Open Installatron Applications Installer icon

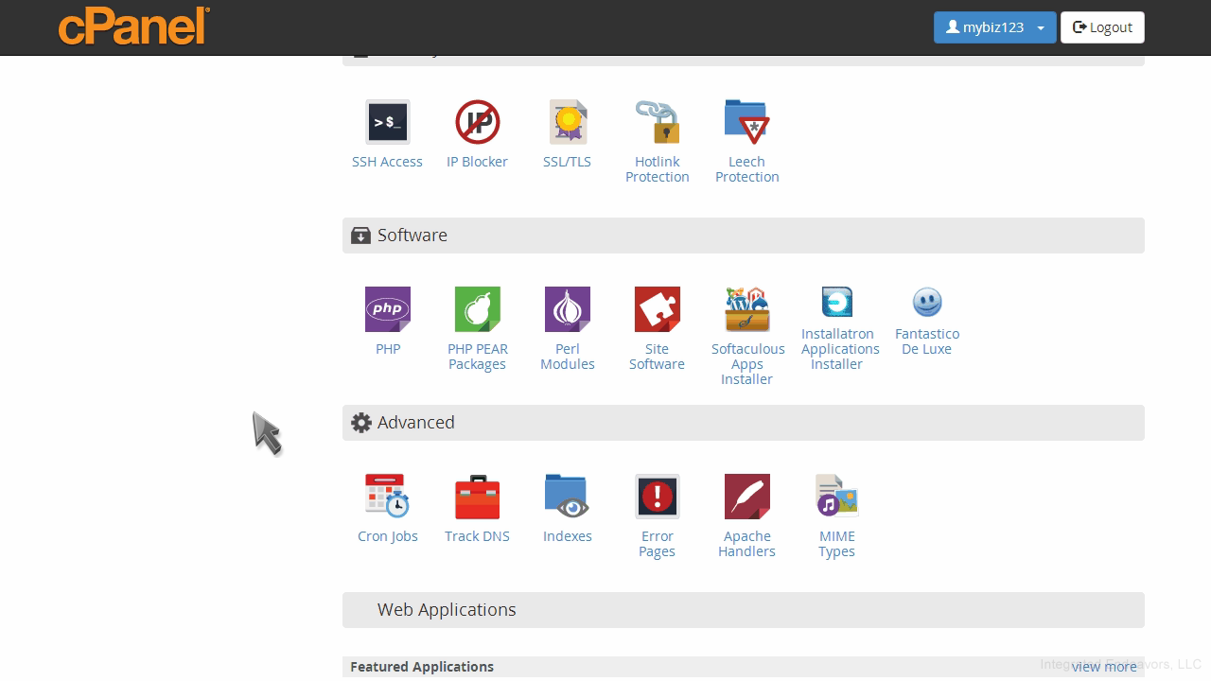[836, 303]
